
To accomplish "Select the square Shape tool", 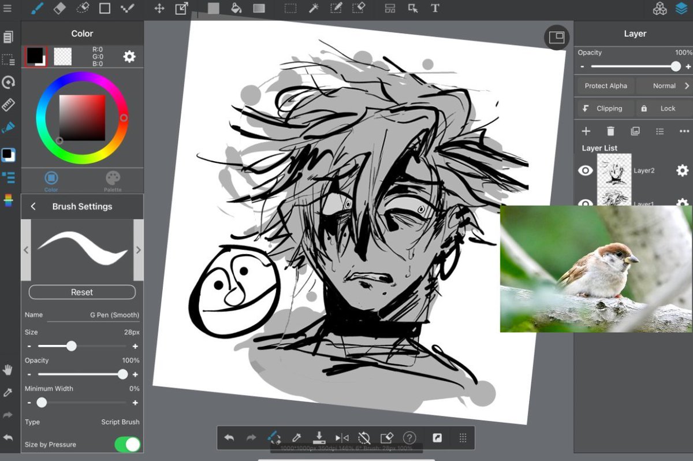I will point(105,8).
